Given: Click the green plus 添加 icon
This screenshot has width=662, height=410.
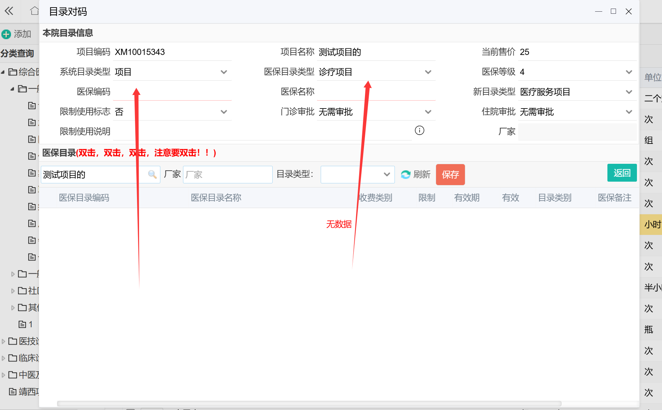Looking at the screenshot, I should point(6,34).
